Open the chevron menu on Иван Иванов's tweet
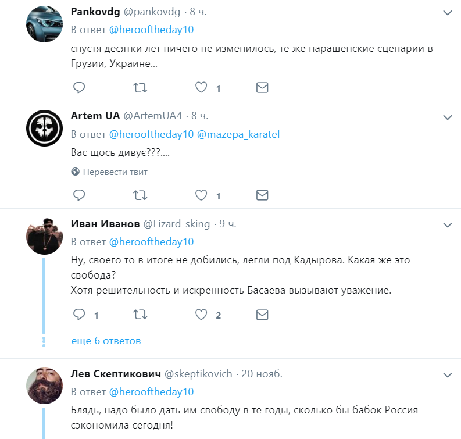Viewport: 461px width, 439px height. point(448,224)
